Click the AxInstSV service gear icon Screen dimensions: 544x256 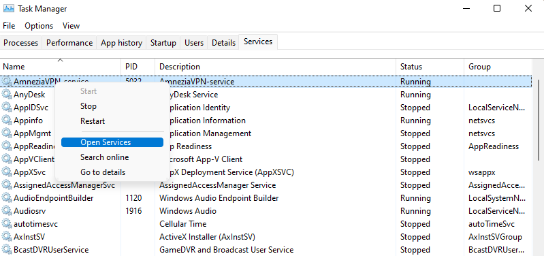point(7,237)
